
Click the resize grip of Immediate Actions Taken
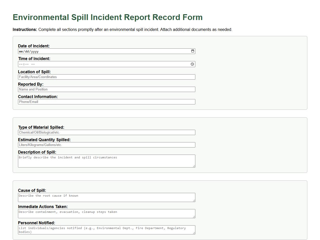coord(194,217)
